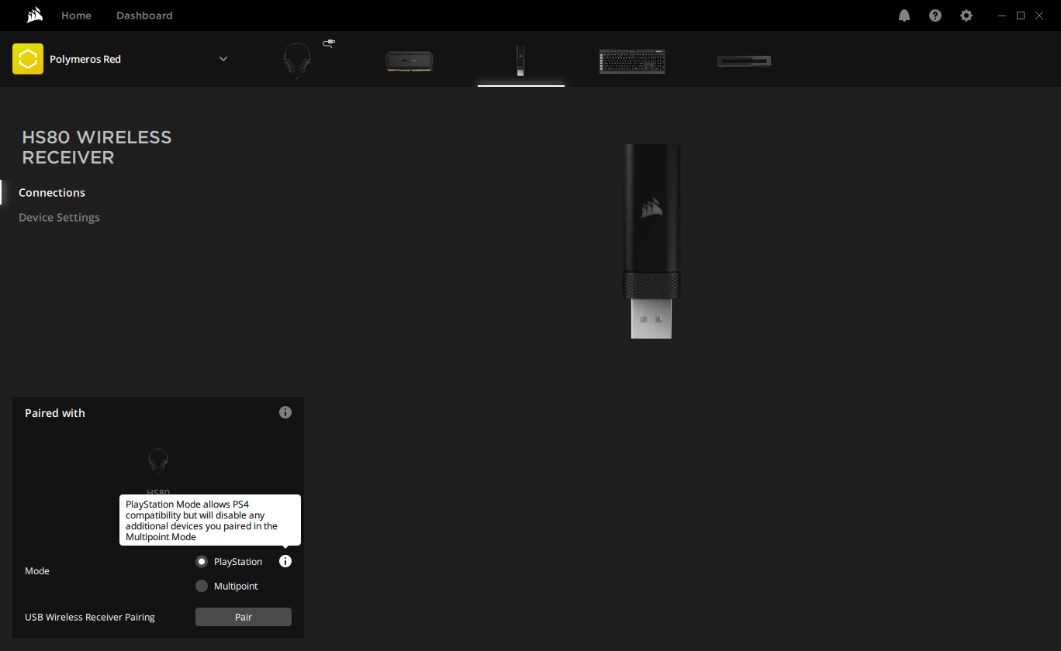1061x651 pixels.
Task: Maximize the iCUE window
Action: 1021,15
